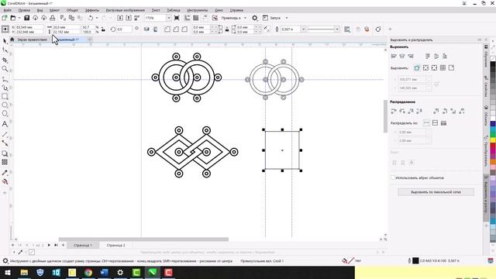
Task: Open Chrome from Windows taskbar
Action: click(x=88, y=272)
